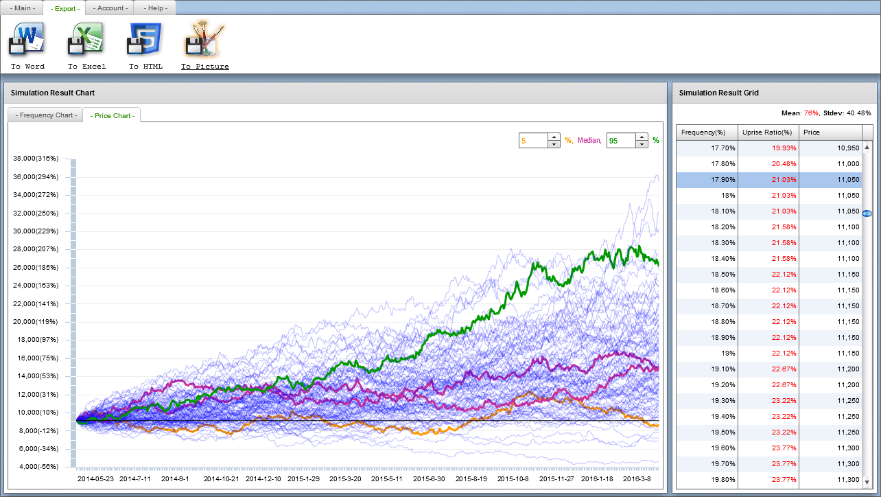Increase the lower percentile value of 5
881x497 pixels.
tap(554, 137)
